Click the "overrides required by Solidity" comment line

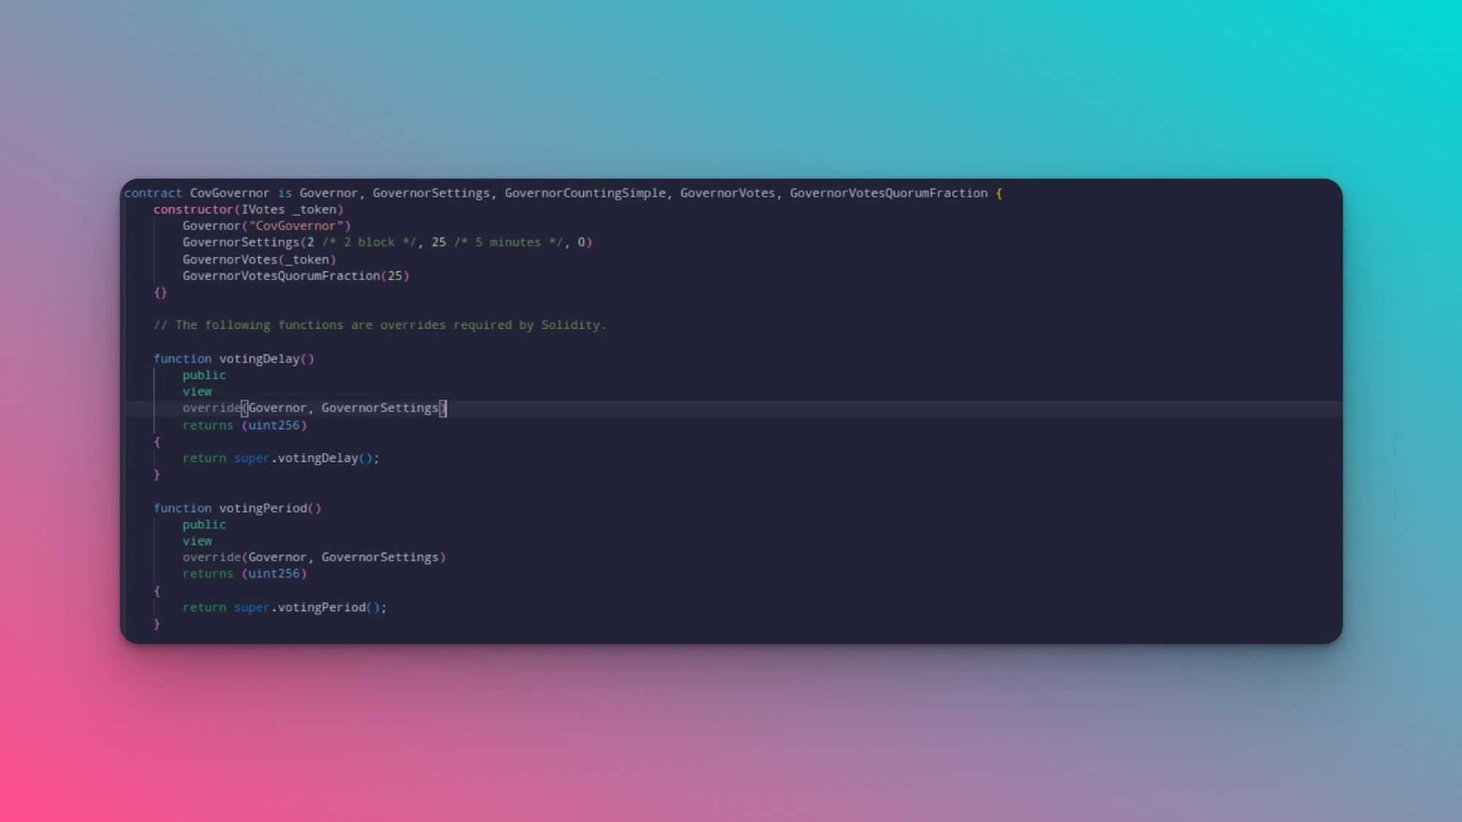[379, 325]
